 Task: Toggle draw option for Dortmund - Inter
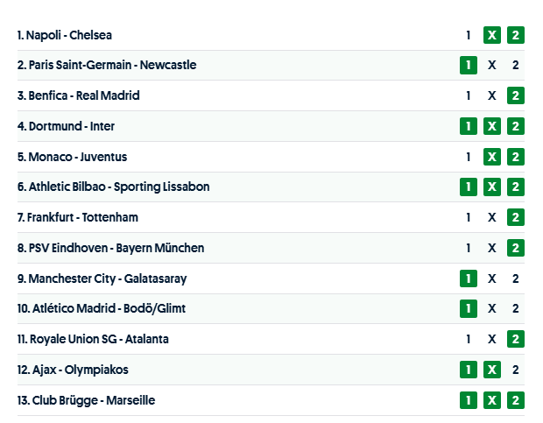point(492,126)
